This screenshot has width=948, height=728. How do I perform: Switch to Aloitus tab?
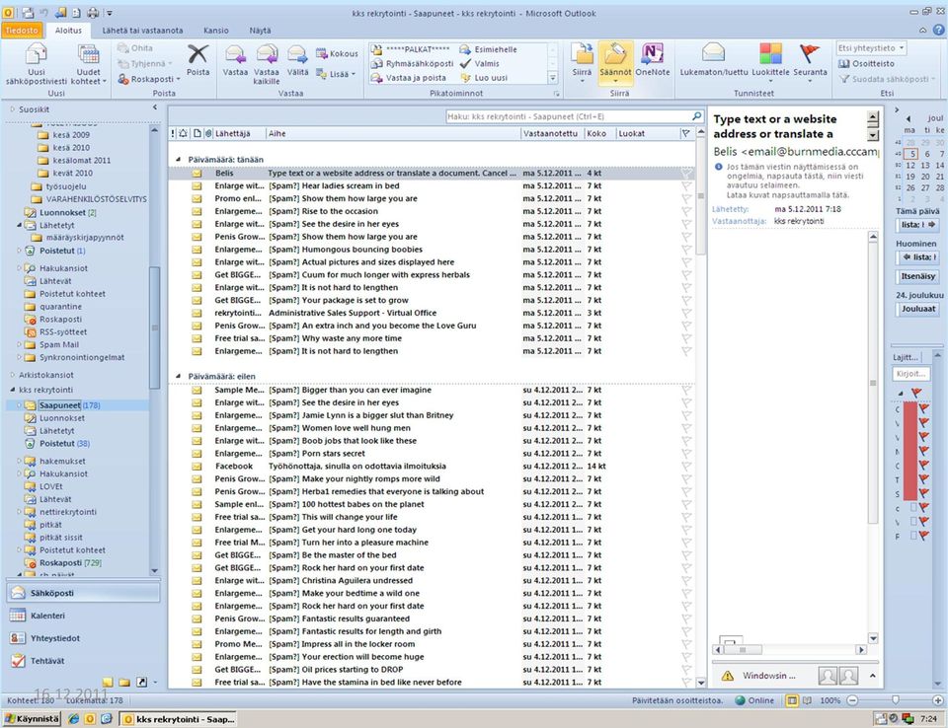(x=68, y=31)
